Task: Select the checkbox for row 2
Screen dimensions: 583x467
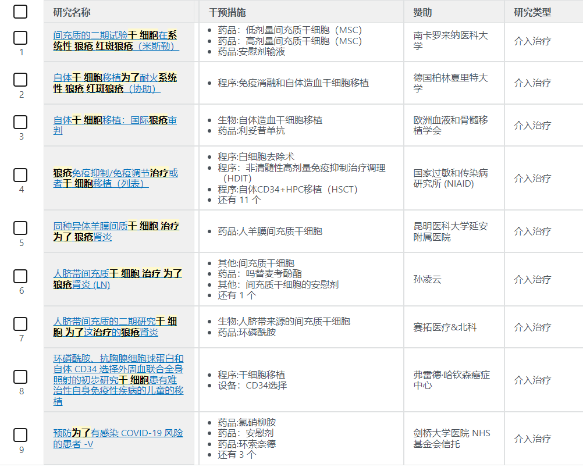Action: [x=20, y=80]
